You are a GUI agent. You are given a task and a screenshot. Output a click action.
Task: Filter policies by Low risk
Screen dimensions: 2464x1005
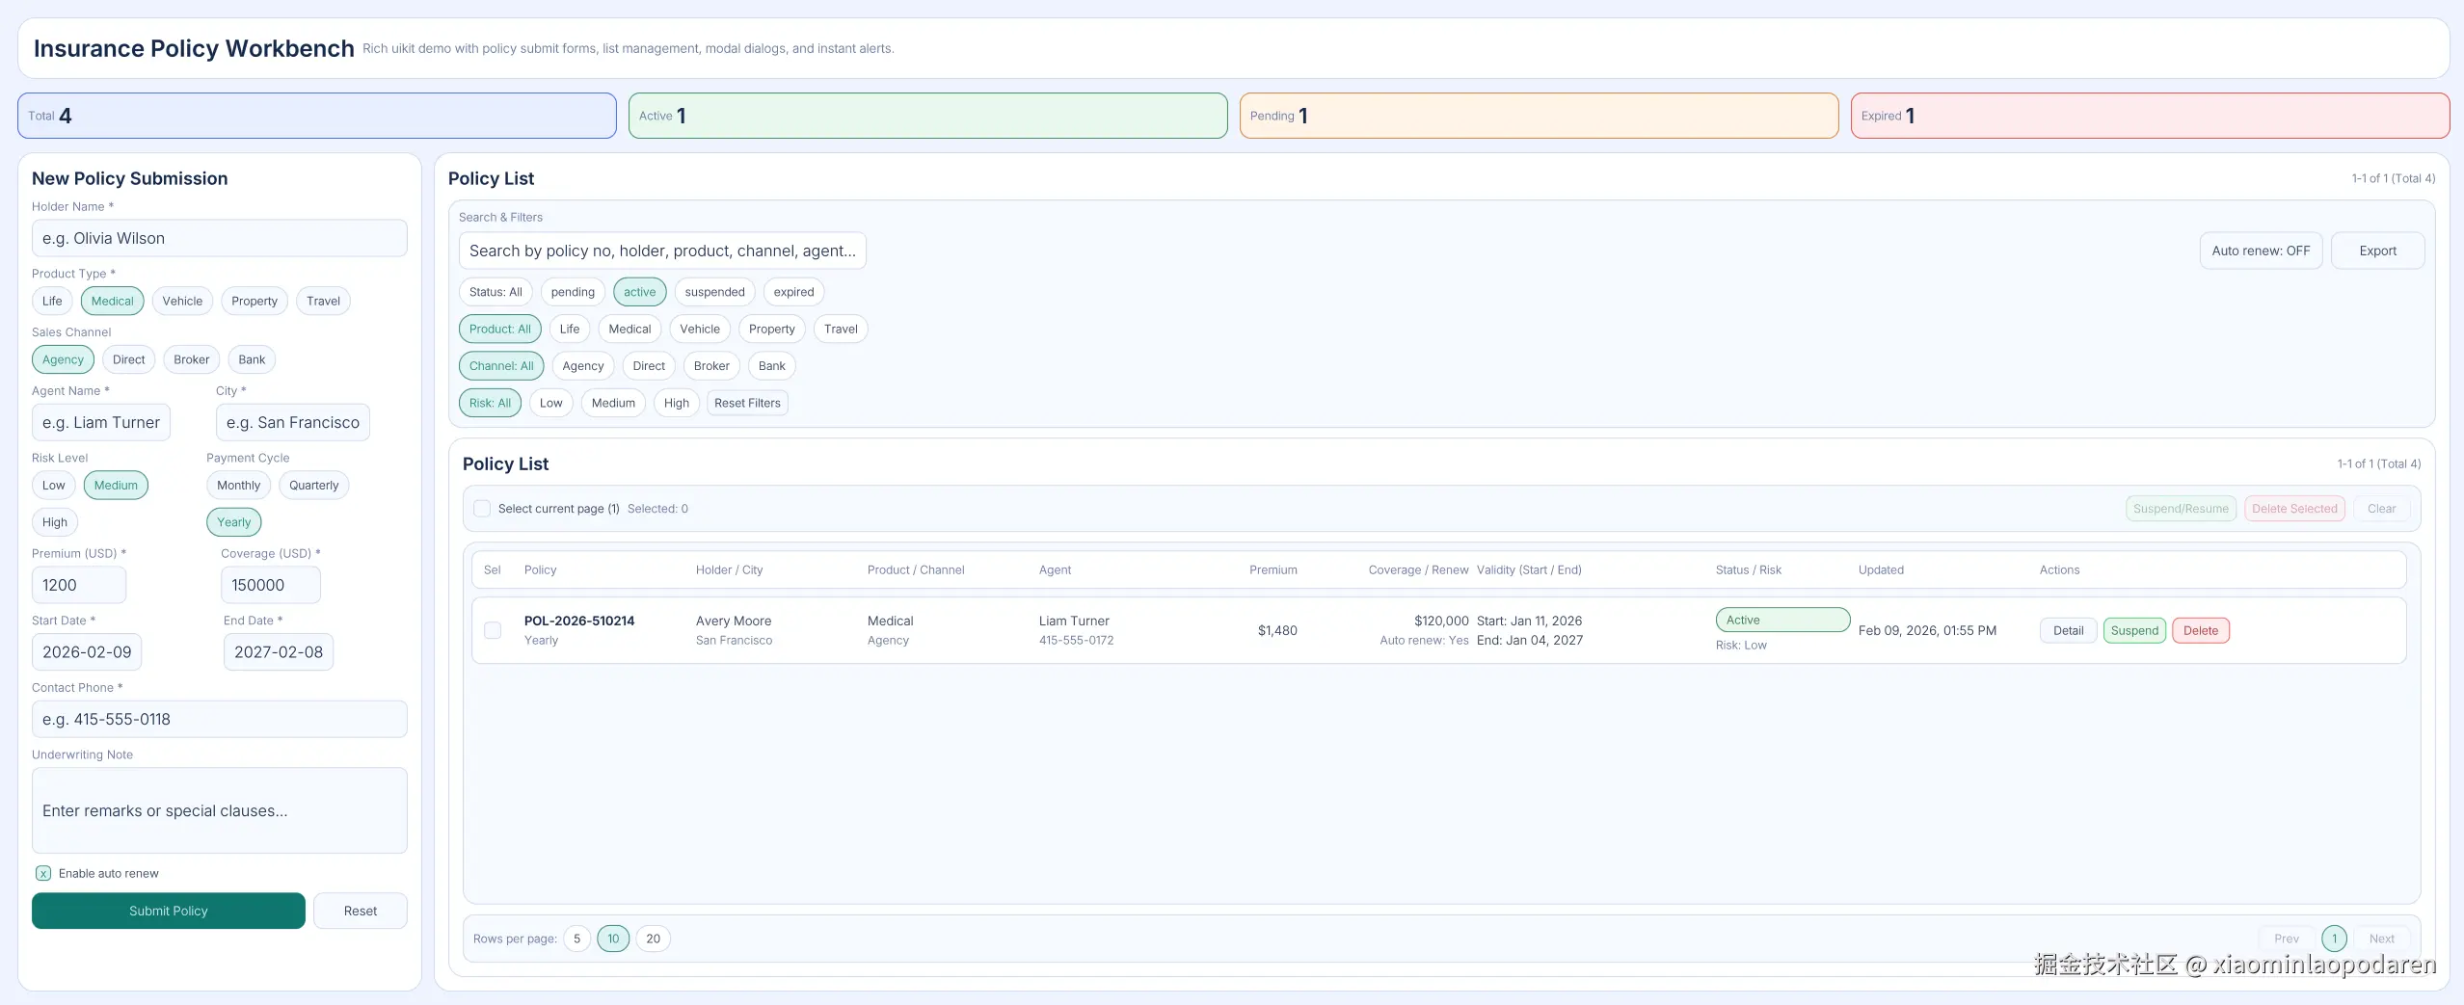551,403
